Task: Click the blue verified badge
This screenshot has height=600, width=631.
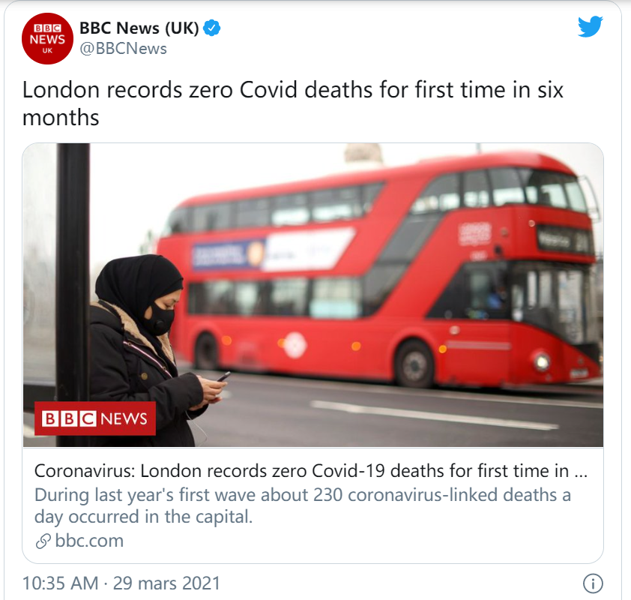Action: coord(211,28)
